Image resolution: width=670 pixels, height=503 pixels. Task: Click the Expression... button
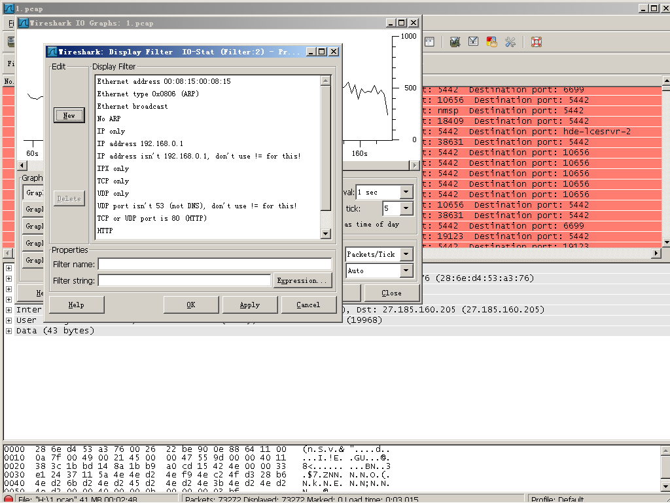[x=302, y=280]
